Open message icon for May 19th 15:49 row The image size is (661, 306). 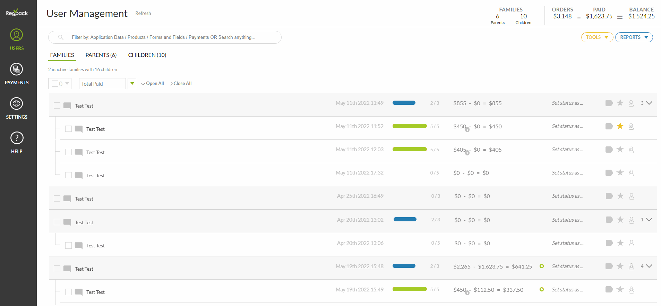pos(79,292)
